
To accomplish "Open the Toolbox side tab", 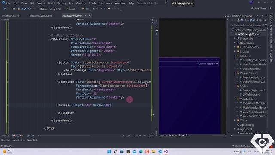I will [271, 19].
